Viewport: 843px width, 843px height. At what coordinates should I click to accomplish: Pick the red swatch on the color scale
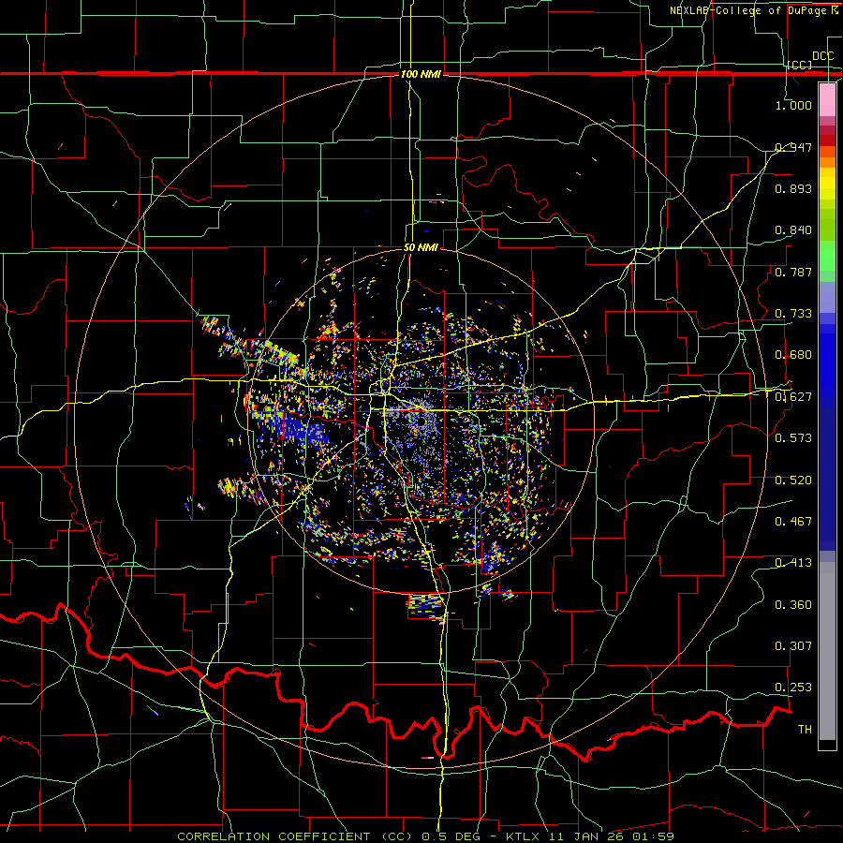[x=827, y=140]
